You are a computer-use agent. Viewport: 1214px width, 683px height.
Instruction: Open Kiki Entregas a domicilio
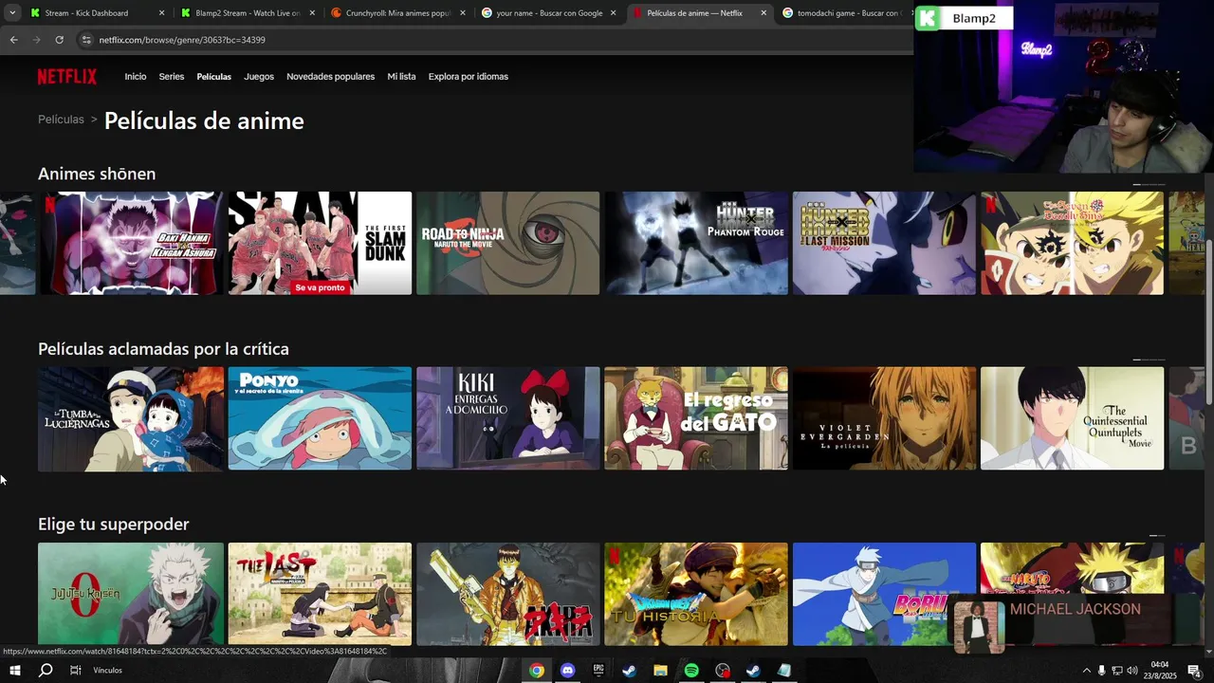click(x=508, y=418)
